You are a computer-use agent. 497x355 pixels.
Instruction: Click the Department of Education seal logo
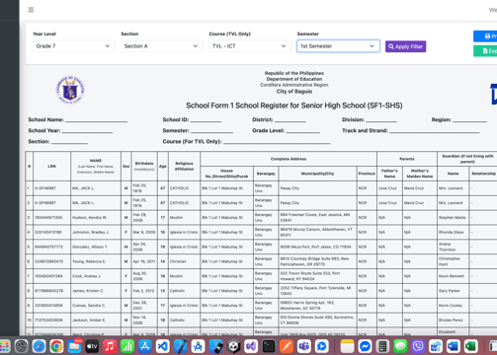pyautogui.click(x=70, y=90)
